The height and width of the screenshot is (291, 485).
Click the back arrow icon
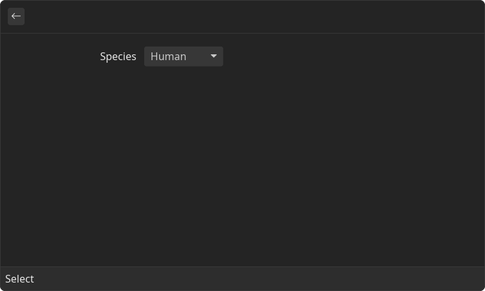(16, 16)
